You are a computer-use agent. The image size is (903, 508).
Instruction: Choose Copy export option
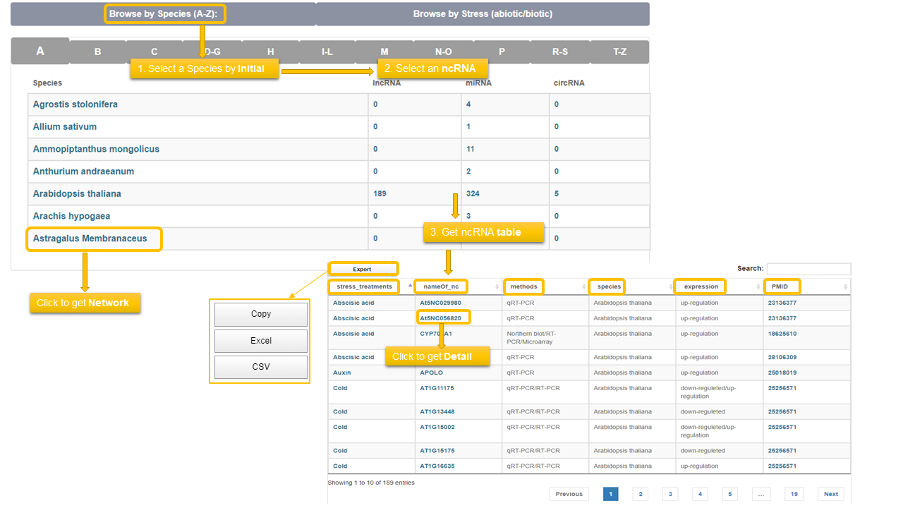[x=261, y=314]
